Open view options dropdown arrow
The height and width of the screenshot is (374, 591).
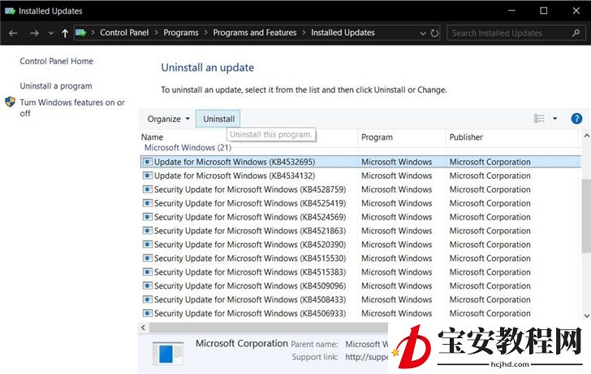click(x=554, y=119)
